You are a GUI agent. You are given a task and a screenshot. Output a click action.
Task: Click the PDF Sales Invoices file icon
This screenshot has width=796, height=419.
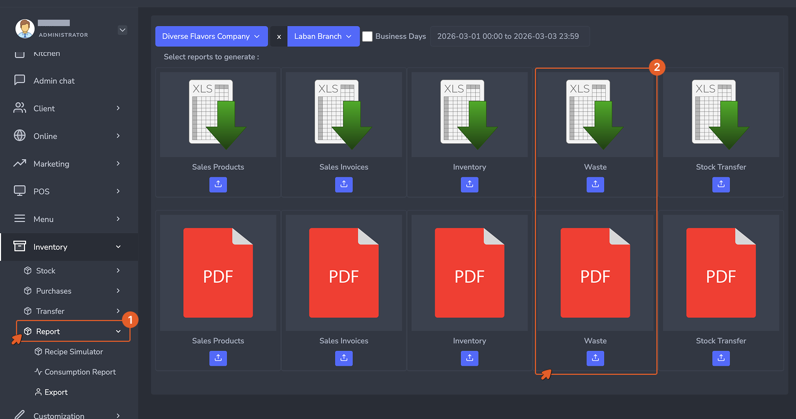344,273
